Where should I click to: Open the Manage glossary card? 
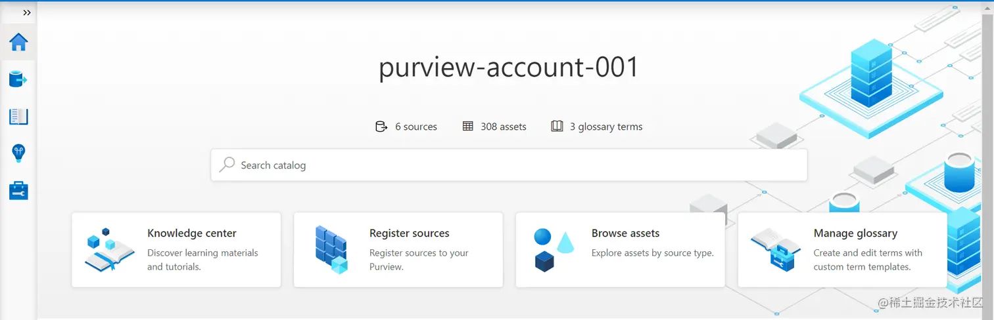(843, 249)
